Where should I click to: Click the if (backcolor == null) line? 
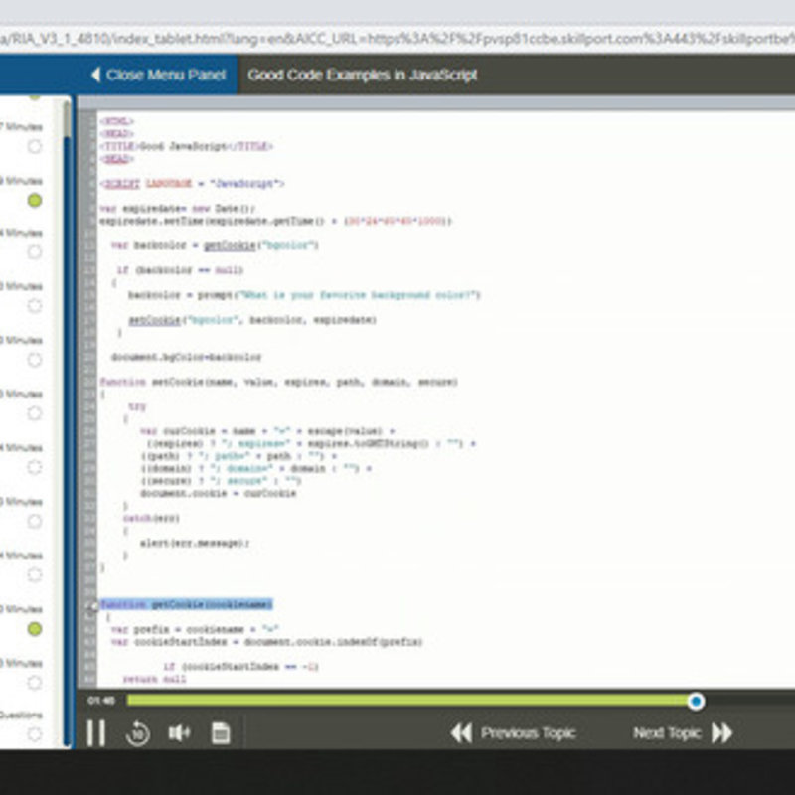pos(180,270)
